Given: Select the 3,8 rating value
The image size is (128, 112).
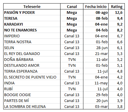Looking at the screenshot, I should tap(117, 106).
